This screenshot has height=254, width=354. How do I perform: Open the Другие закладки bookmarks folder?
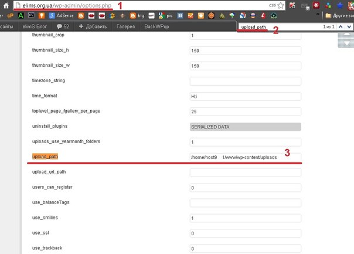pos(339,16)
